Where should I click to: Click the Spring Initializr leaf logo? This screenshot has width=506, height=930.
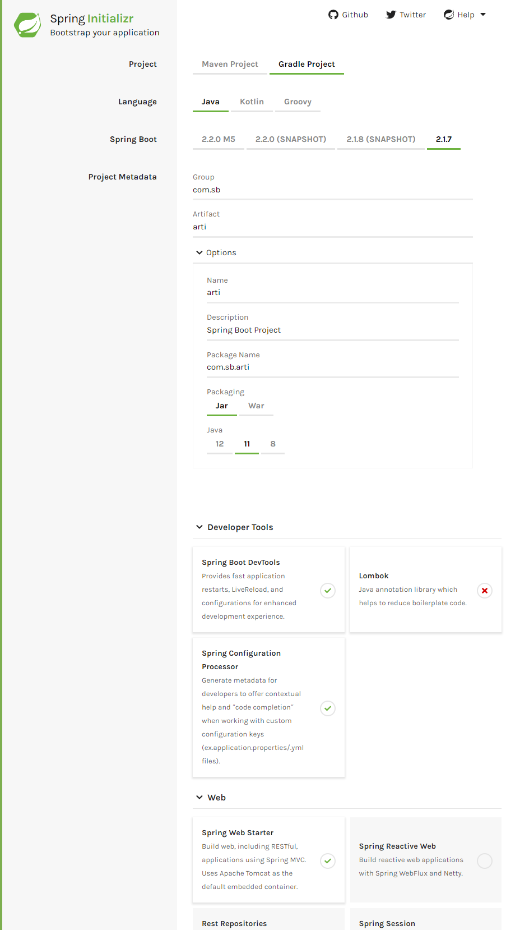point(27,25)
